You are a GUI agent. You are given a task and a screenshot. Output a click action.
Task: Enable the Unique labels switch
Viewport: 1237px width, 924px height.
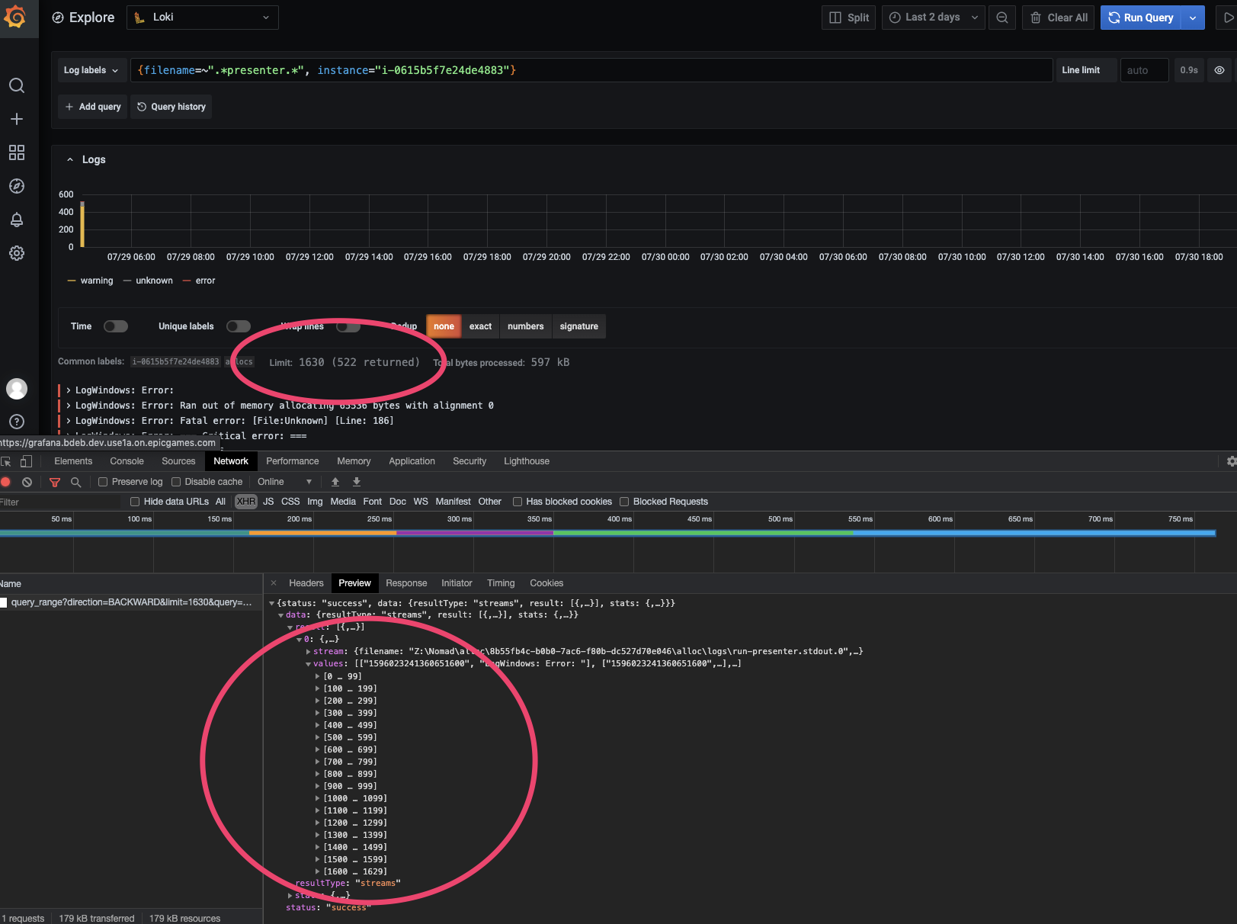pyautogui.click(x=238, y=326)
